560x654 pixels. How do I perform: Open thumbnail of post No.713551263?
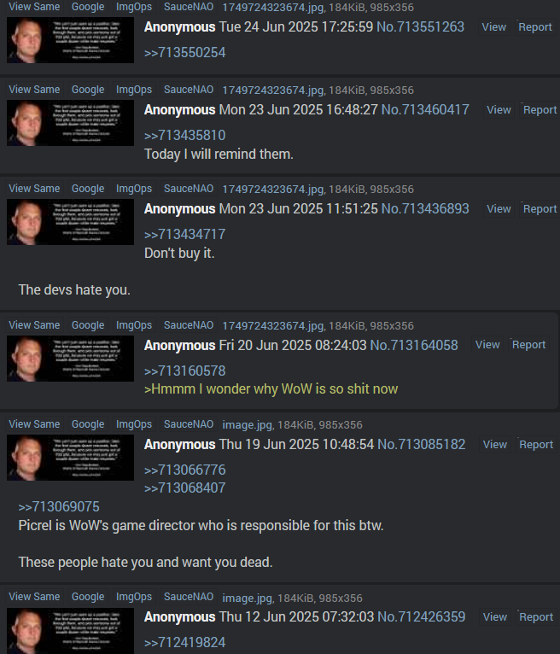pos(70,40)
